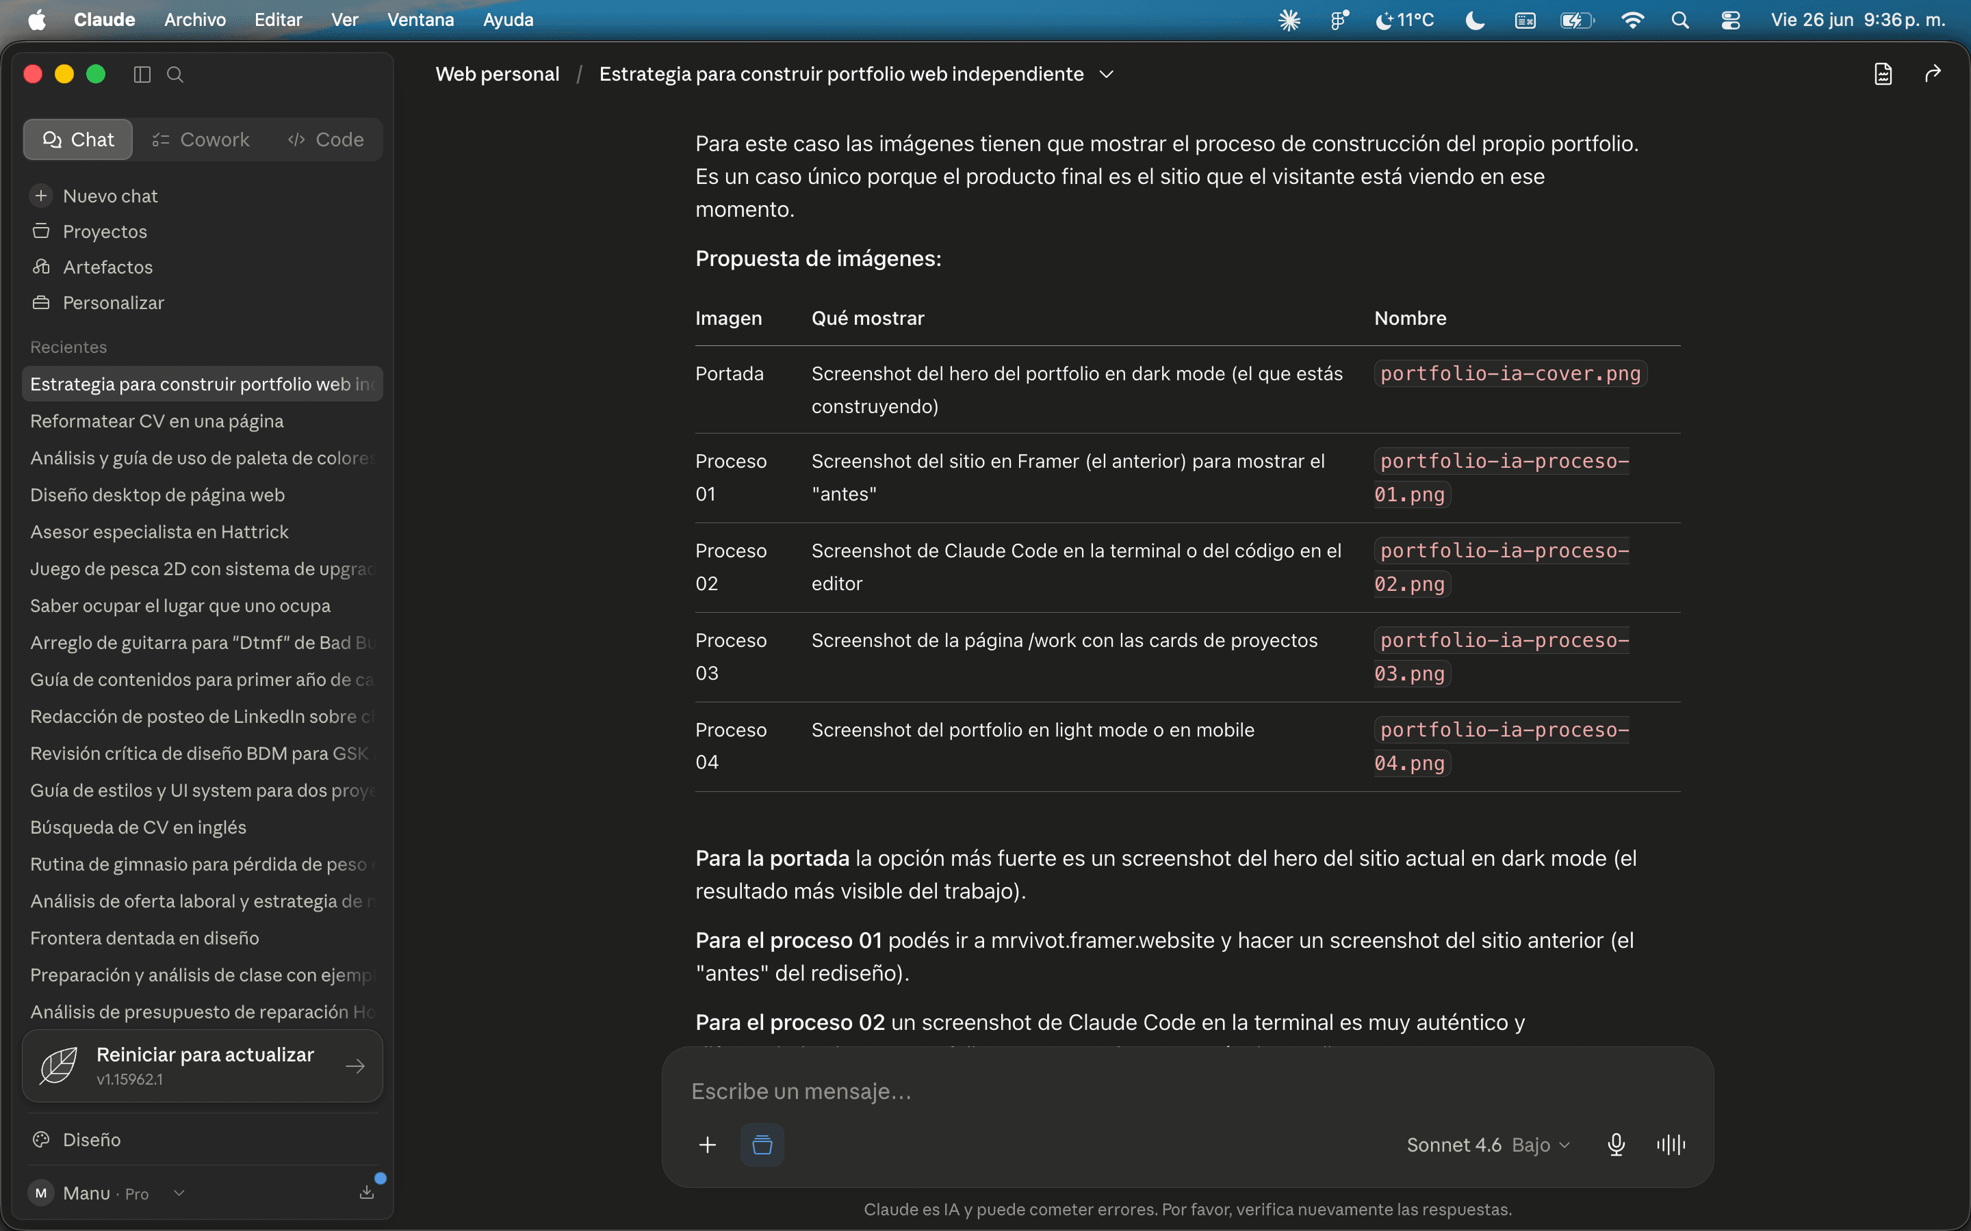Image resolution: width=1971 pixels, height=1231 pixels.
Task: Click code text portfolio-ia-proceso-01.png
Action: coord(1502,478)
